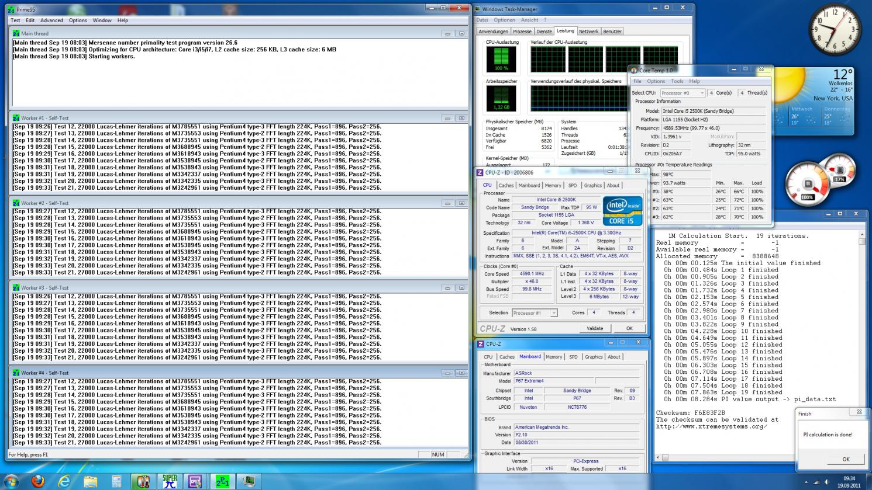872x490 pixels.
Task: Show hidden tray icons arrow
Action: click(805, 482)
